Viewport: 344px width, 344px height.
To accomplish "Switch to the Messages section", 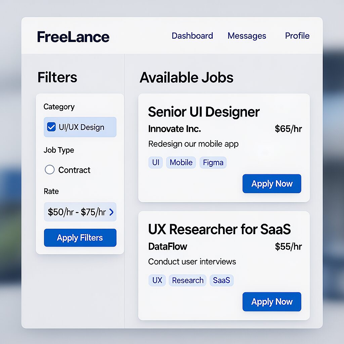I will tap(247, 36).
